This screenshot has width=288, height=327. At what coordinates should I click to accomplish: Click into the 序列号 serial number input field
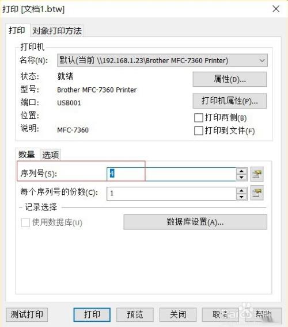coord(172,174)
